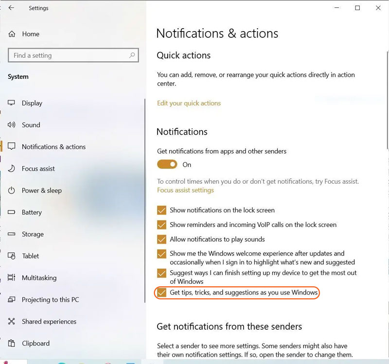Go to Sound settings
The image size is (389, 364).
pos(31,125)
